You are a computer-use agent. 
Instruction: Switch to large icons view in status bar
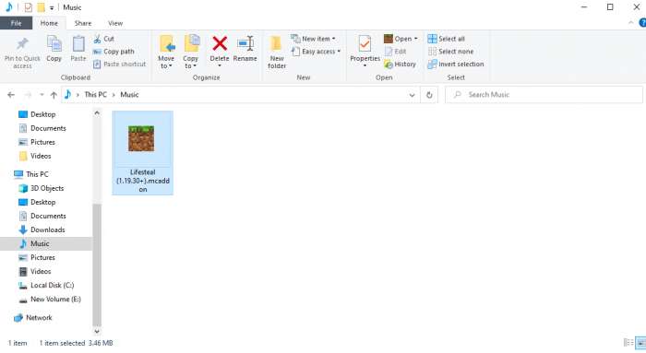pos(640,342)
